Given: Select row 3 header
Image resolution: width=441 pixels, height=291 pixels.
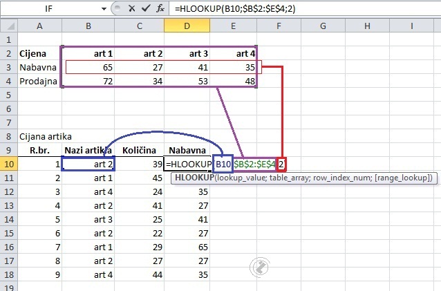Looking at the screenshot, I should (x=8, y=67).
